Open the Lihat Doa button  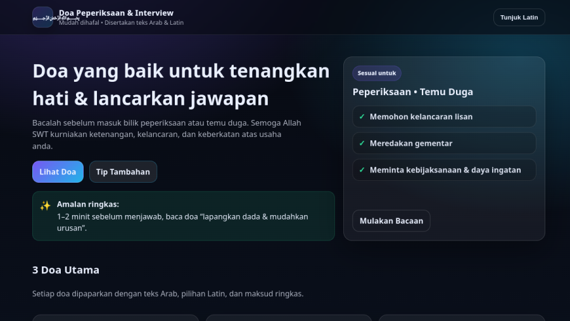[58, 172]
